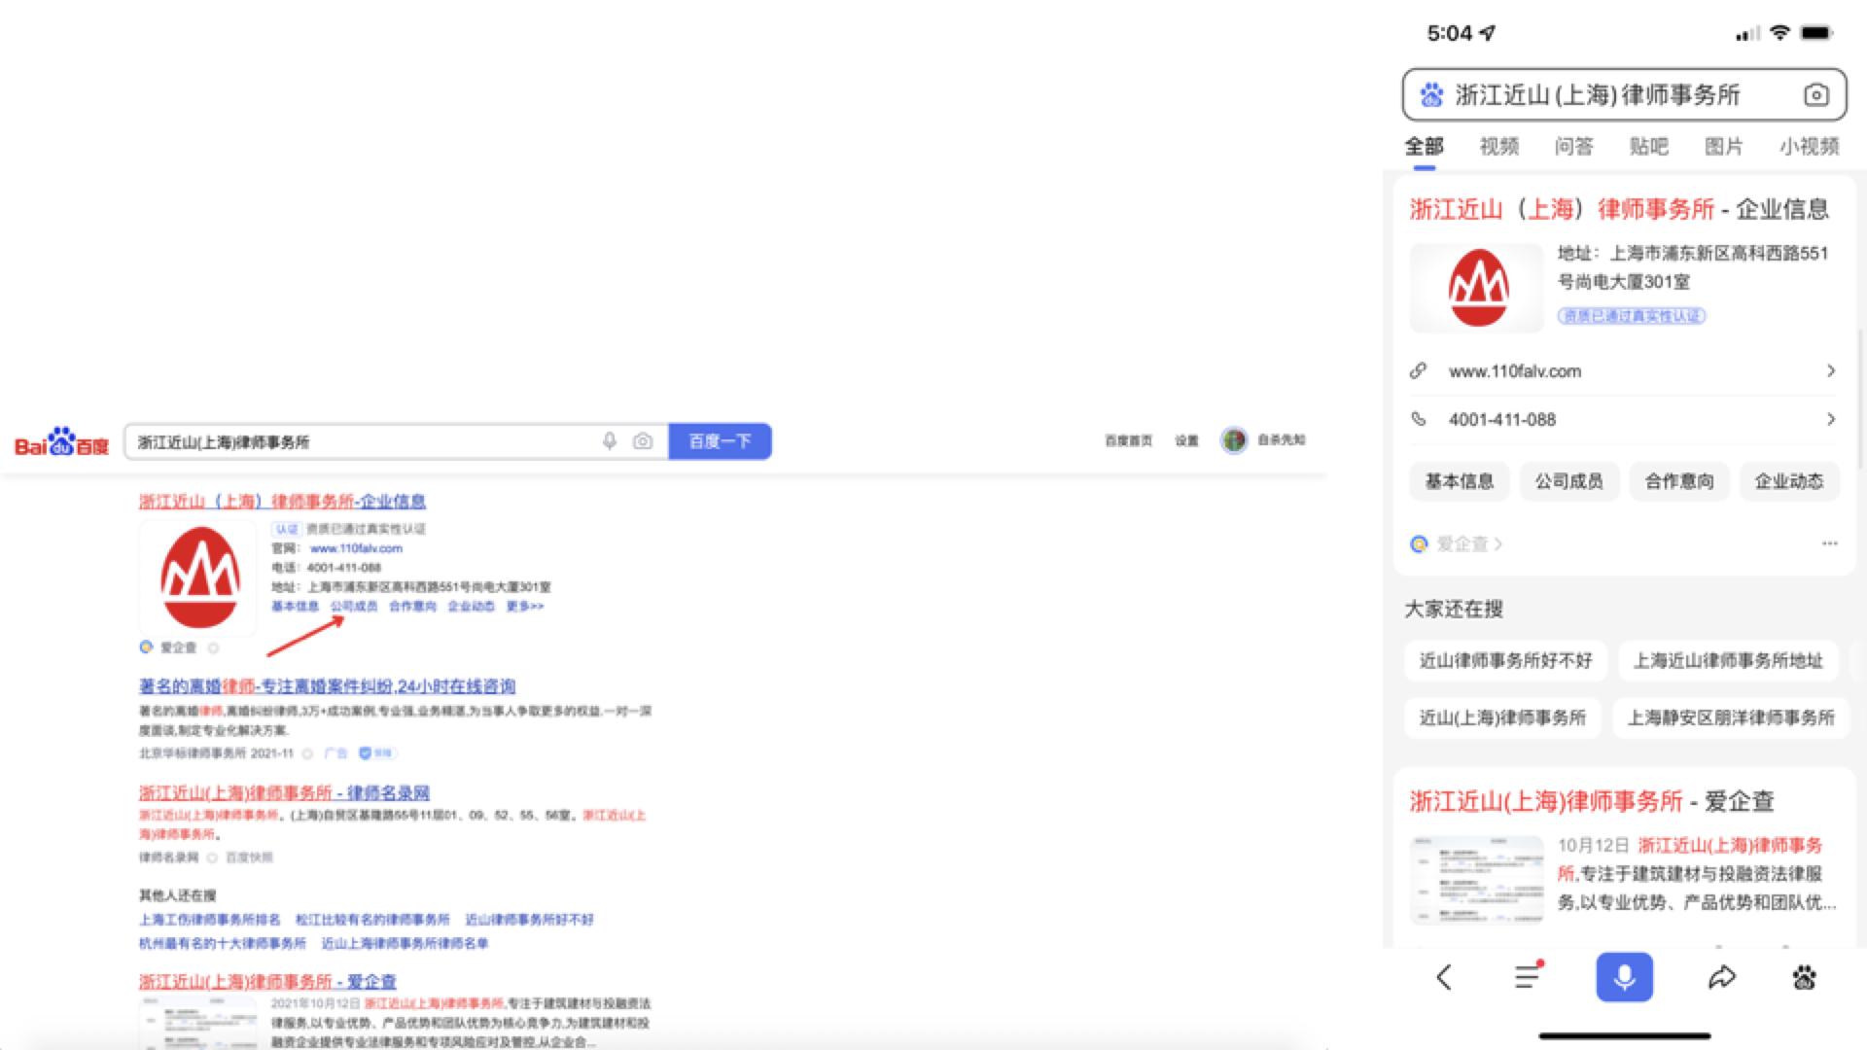Tap the share arrow in mobile bottom bar
Screen dimensions: 1867x1050
coord(1721,977)
